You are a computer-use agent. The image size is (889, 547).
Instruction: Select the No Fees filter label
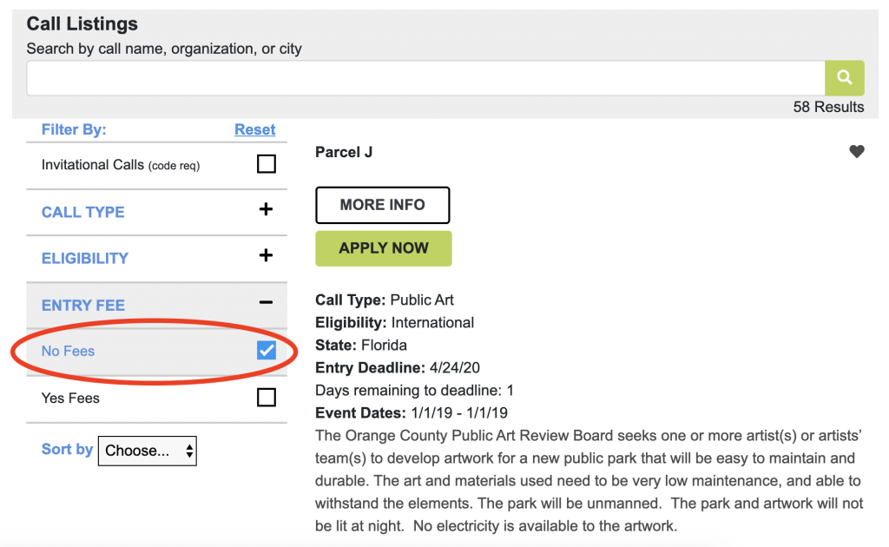pyautogui.click(x=69, y=351)
